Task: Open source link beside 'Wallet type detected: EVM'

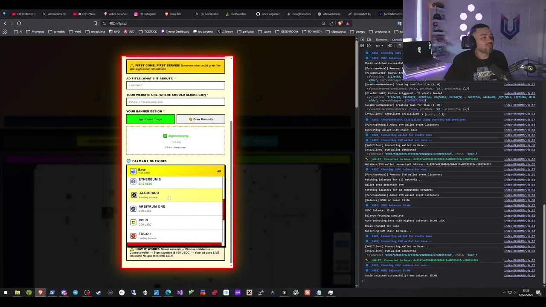Action: click(x=519, y=185)
